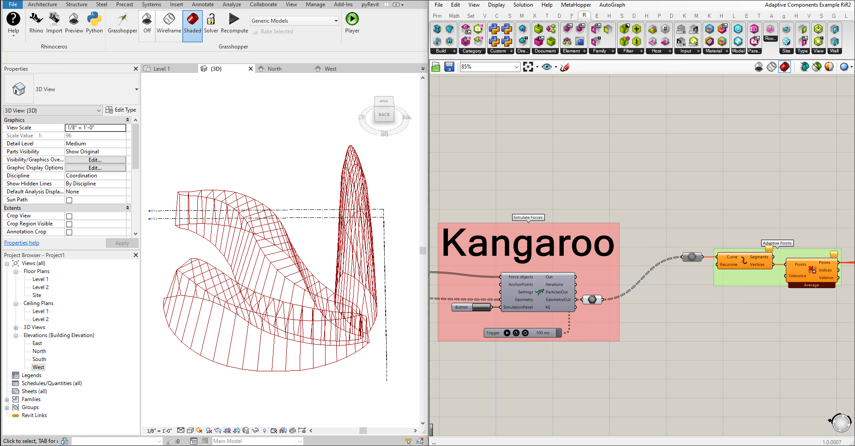This screenshot has height=446, width=855.
Task: Click the sketch pencil icon in Grasshopper toolbar
Action: [565, 67]
